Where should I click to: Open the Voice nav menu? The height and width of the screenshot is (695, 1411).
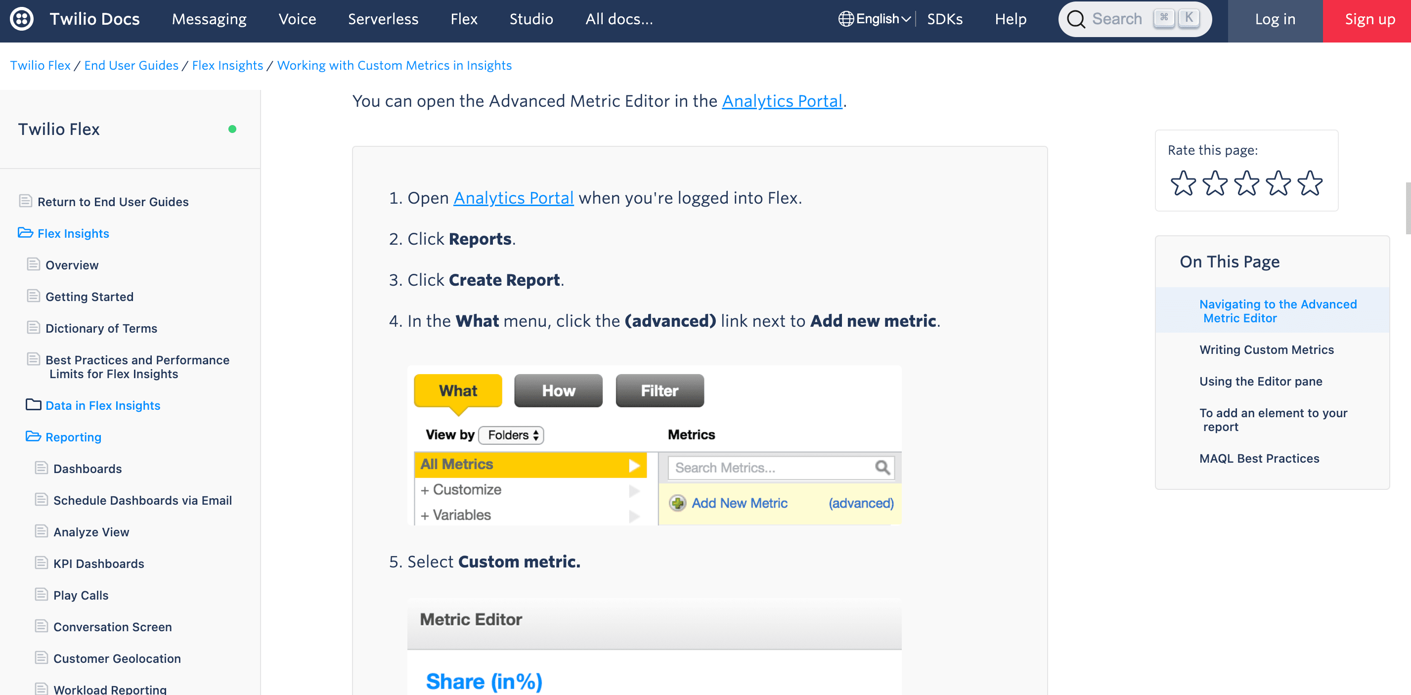click(x=298, y=19)
